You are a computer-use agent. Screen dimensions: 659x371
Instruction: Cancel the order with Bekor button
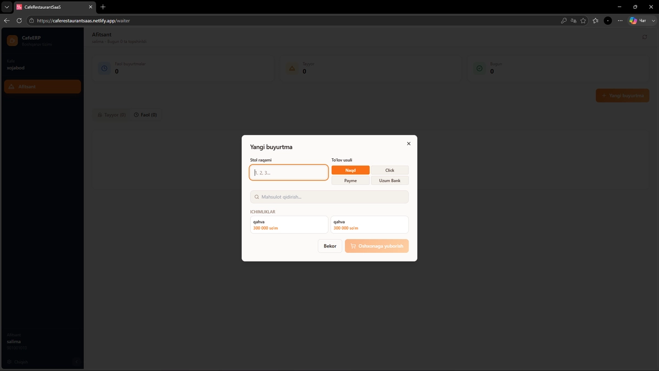[x=330, y=246]
